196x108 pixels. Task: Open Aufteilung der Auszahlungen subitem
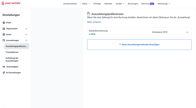pos(12,59)
